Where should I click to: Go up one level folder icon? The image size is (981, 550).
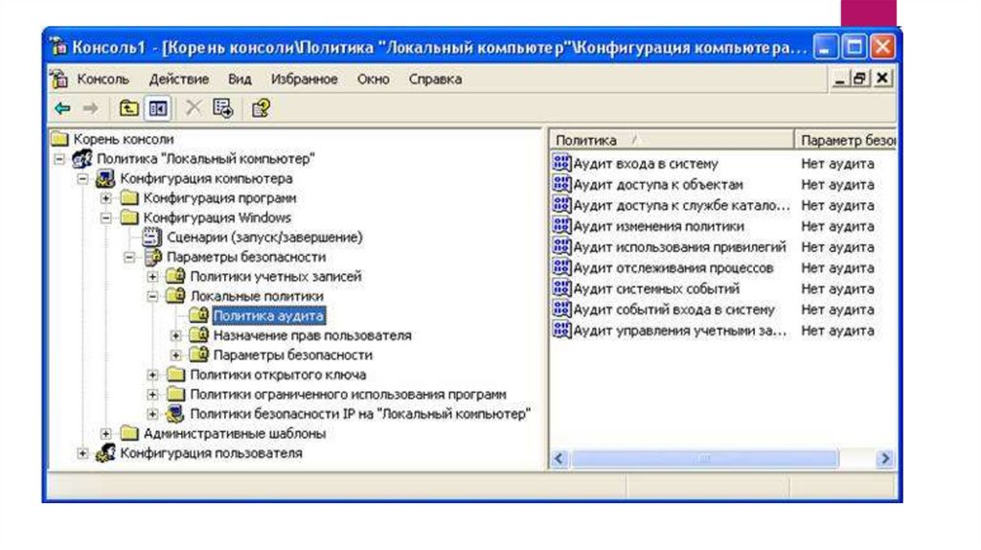pyautogui.click(x=129, y=109)
